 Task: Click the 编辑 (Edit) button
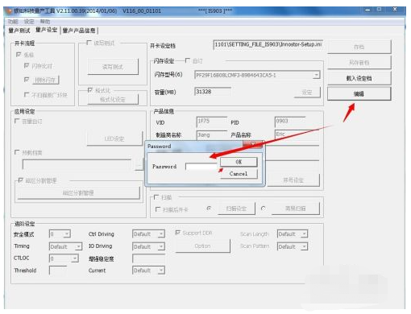pyautogui.click(x=359, y=94)
